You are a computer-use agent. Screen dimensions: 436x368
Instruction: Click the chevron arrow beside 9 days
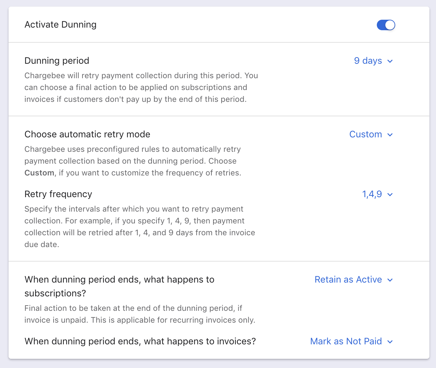point(390,61)
